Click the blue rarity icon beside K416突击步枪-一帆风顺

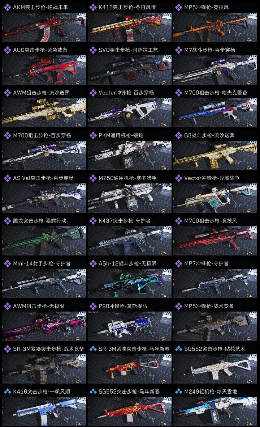pyautogui.click(x=7, y=391)
